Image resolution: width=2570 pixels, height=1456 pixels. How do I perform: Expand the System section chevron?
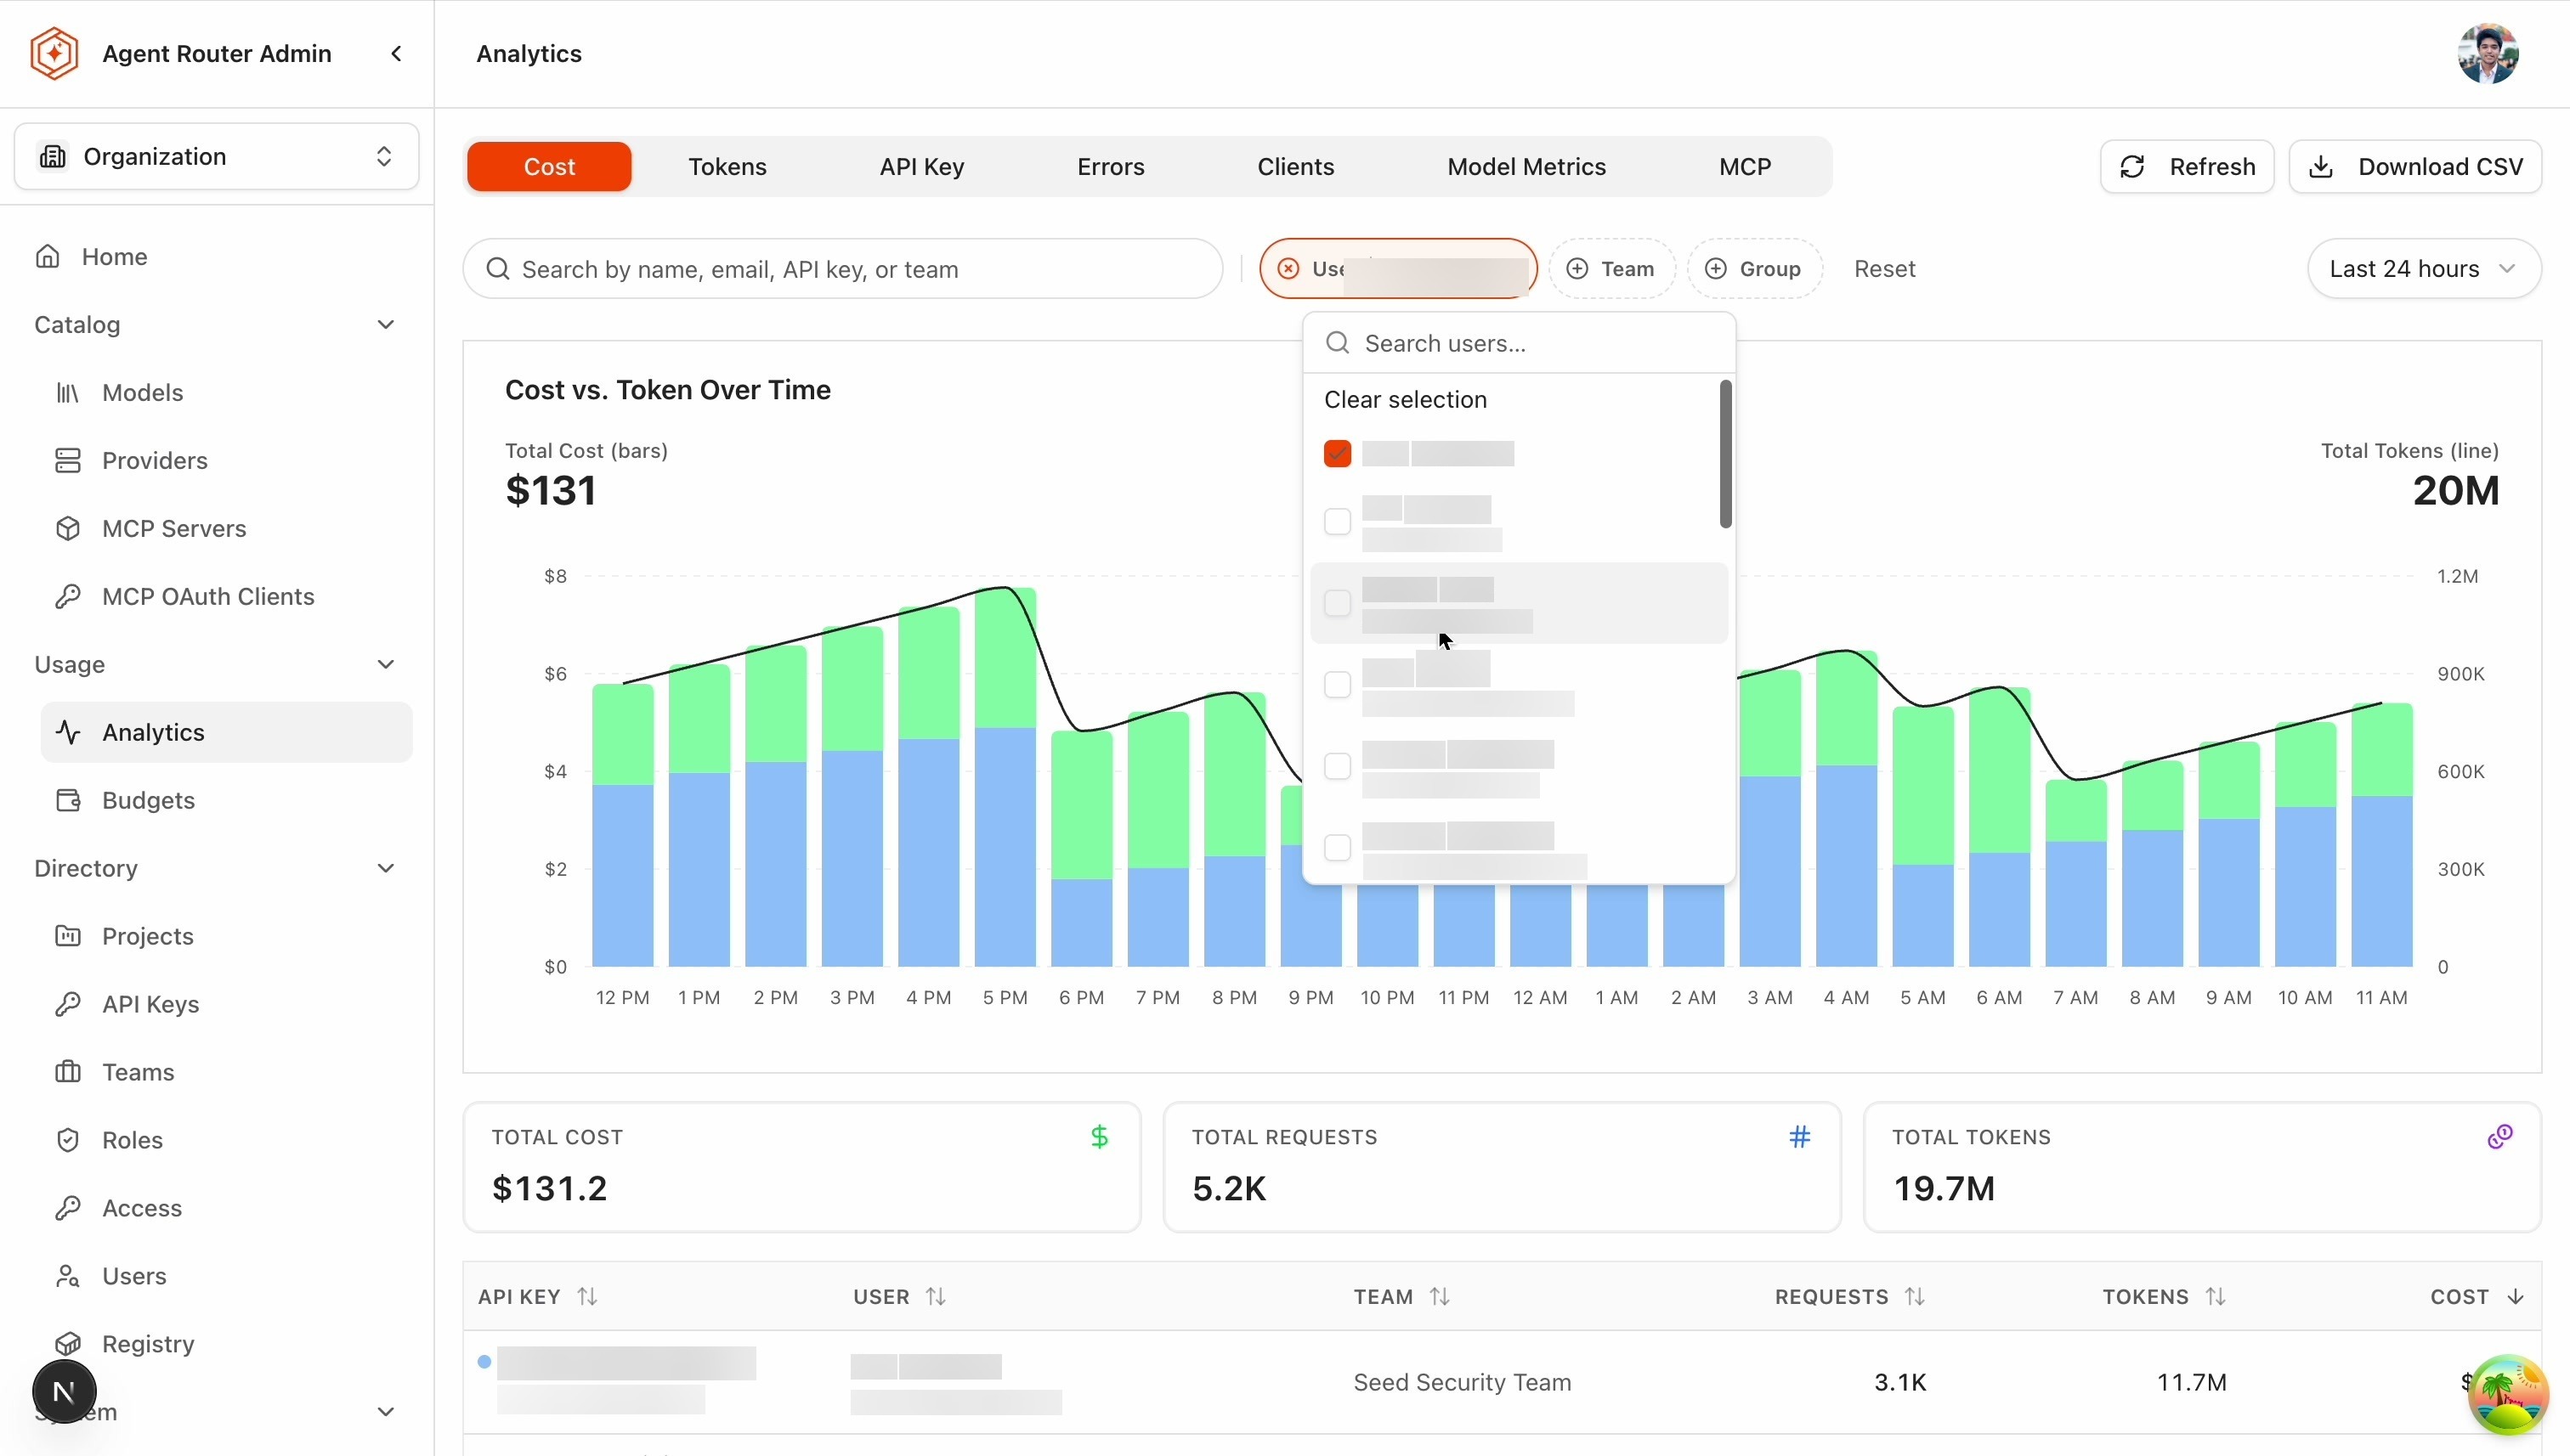click(x=385, y=1412)
